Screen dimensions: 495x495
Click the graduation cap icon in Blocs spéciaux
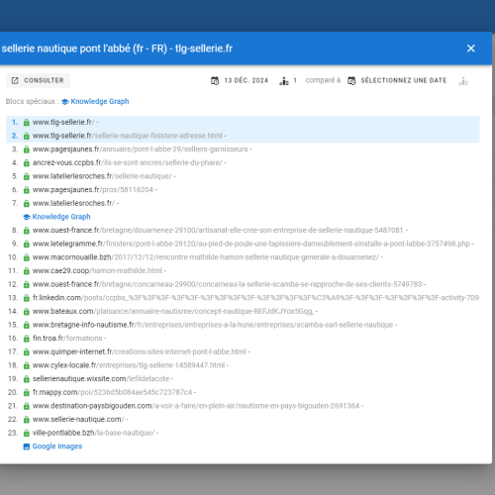(65, 102)
